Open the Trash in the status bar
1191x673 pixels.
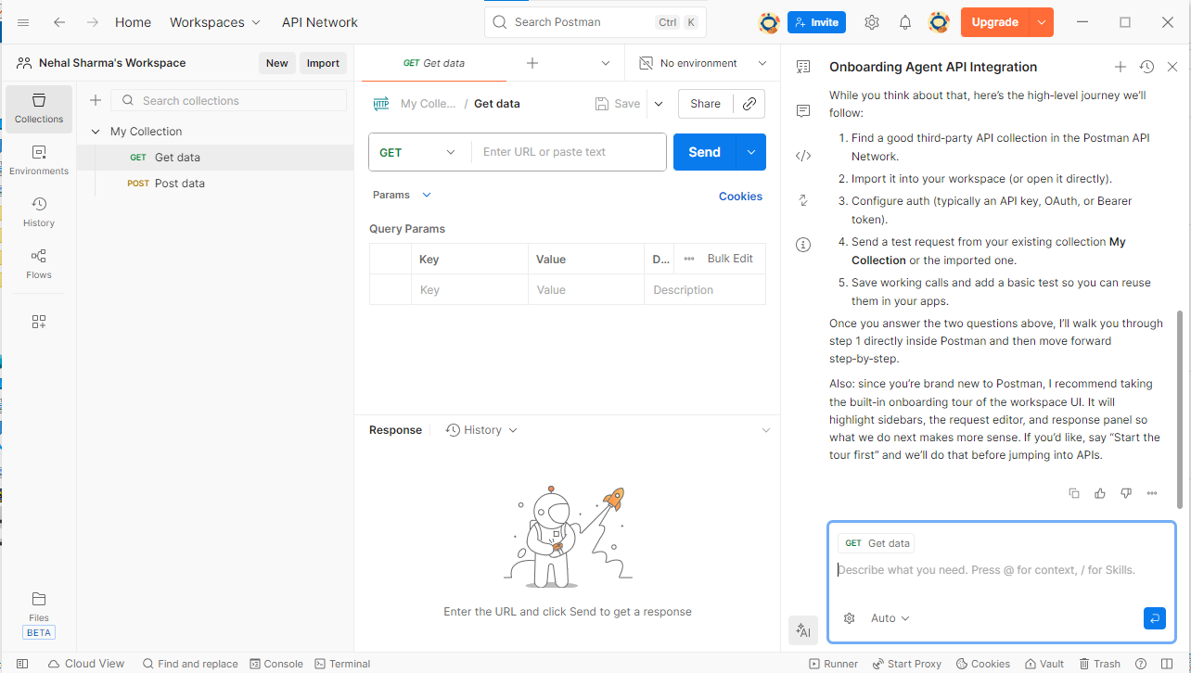1099,664
